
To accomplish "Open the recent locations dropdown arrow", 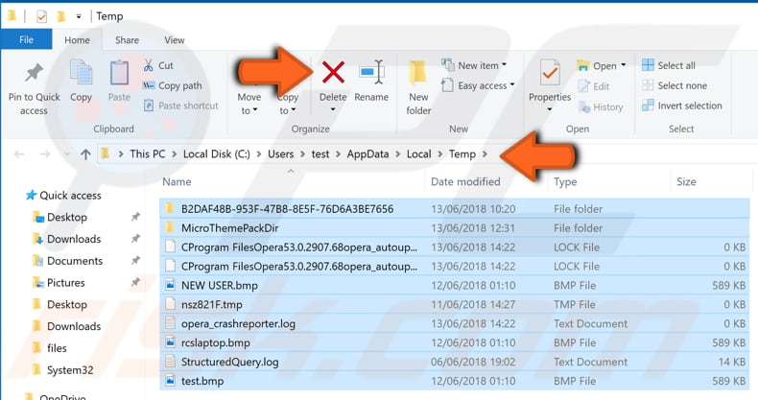I will 66,154.
